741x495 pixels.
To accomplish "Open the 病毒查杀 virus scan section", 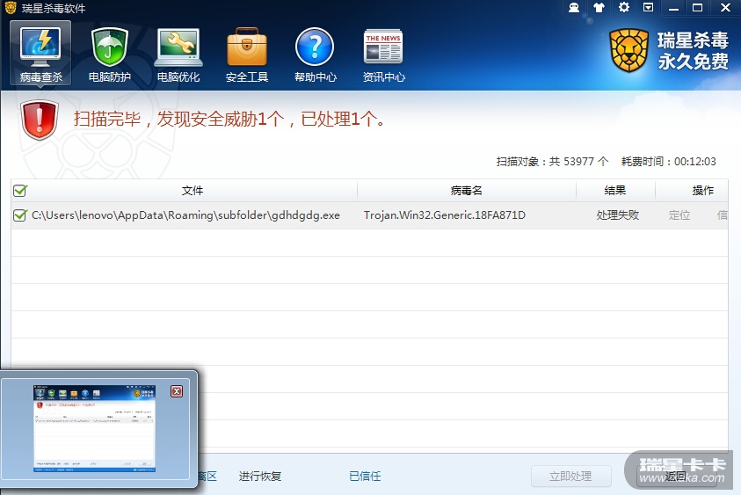I will click(x=40, y=54).
